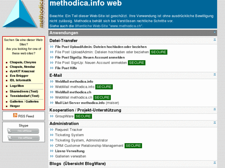
Task: Open SECURE WebMail methodica.ch badge
Action: pyautogui.click(x=102, y=97)
